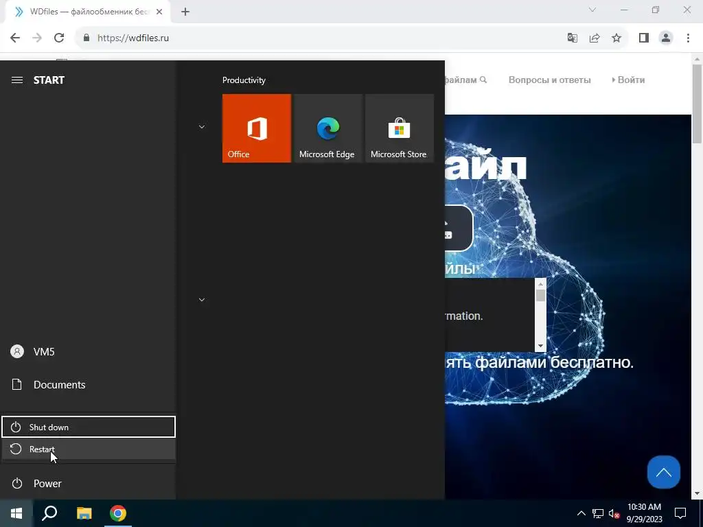703x527 pixels.
Task: Go back in Chrome
Action: point(15,38)
